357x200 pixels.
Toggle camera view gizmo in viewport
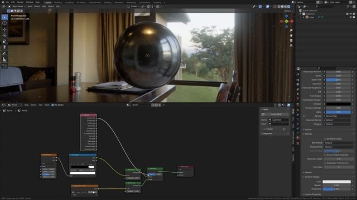(x=291, y=40)
